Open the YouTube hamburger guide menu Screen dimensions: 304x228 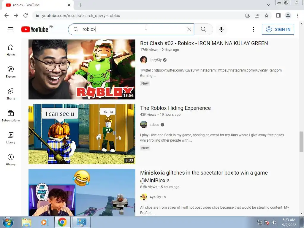coord(11,29)
